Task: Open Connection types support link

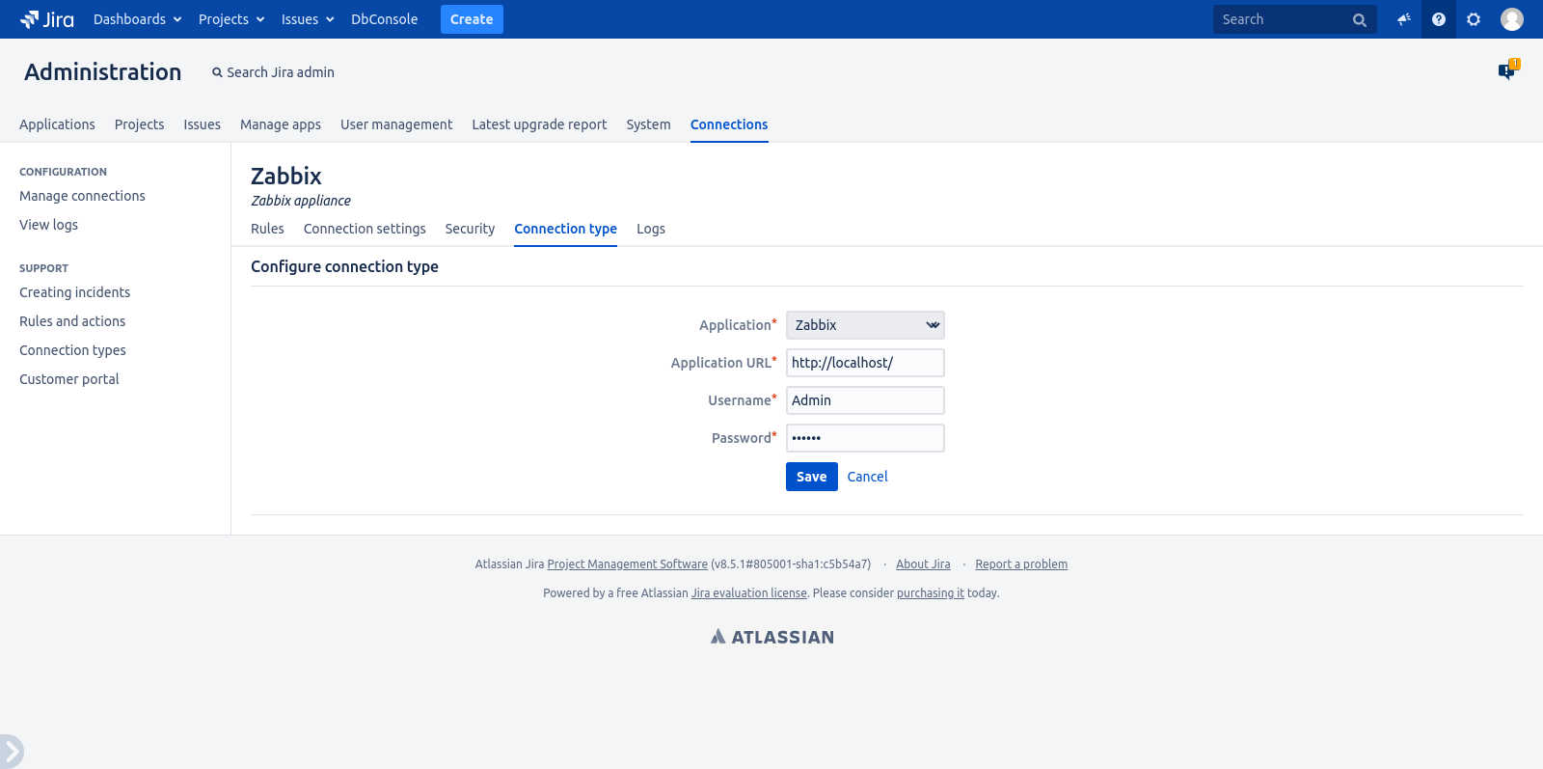Action: click(x=72, y=350)
